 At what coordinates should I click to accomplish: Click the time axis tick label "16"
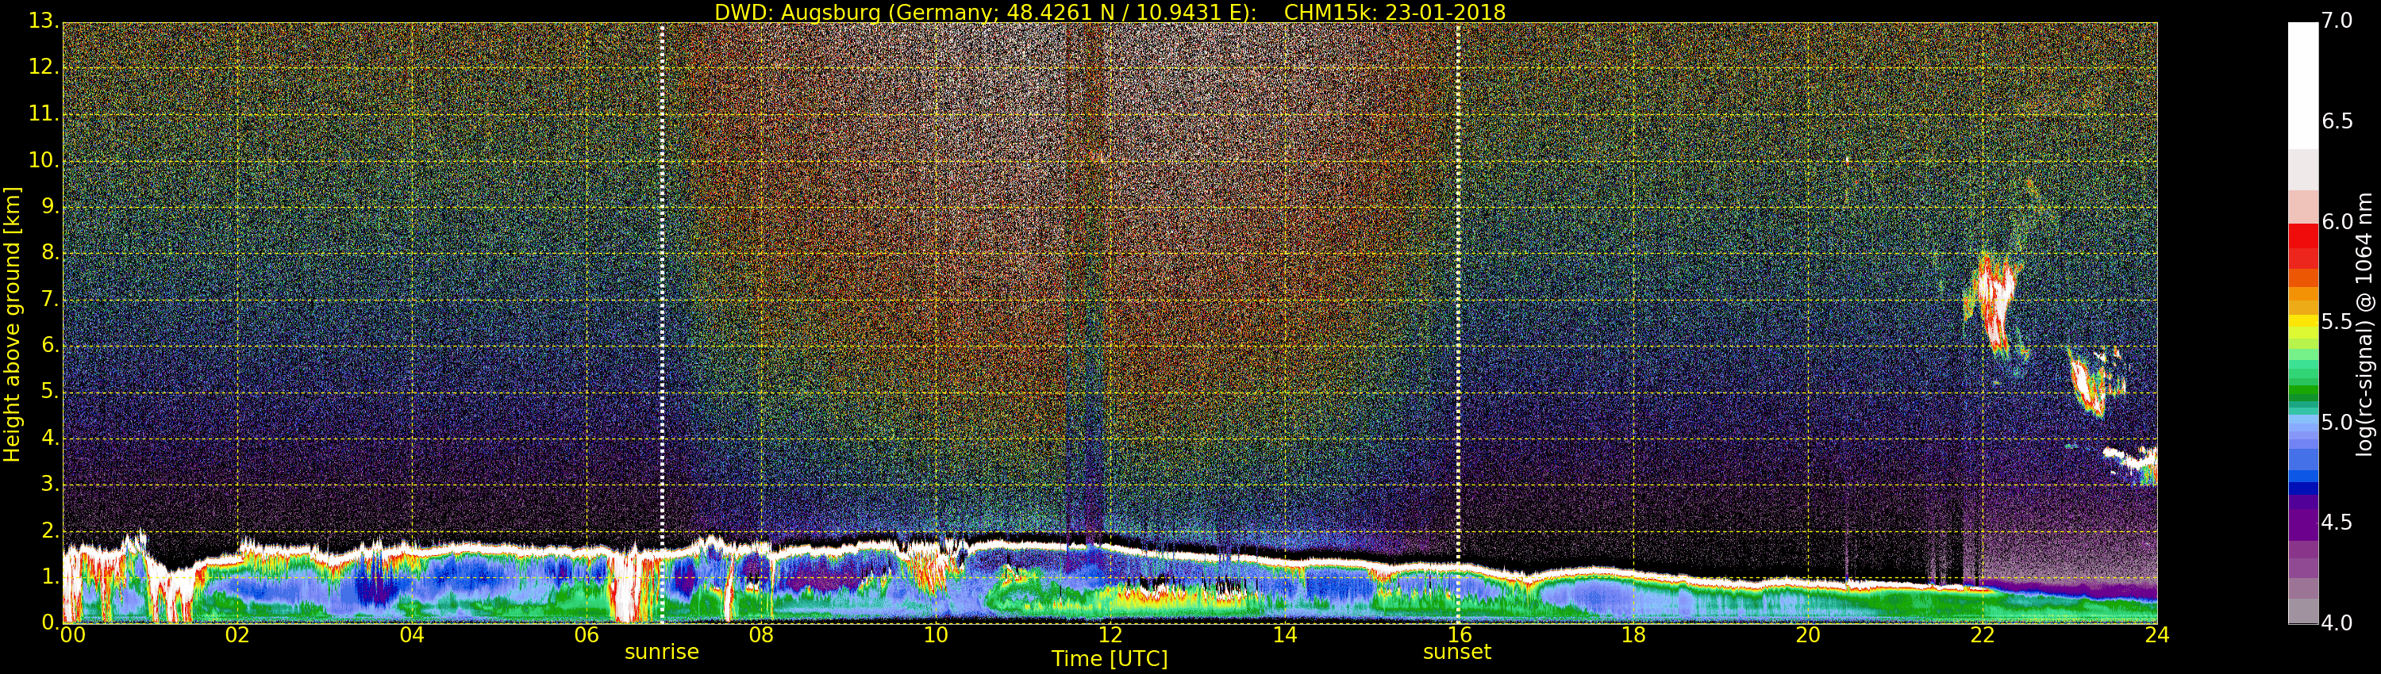[1460, 635]
